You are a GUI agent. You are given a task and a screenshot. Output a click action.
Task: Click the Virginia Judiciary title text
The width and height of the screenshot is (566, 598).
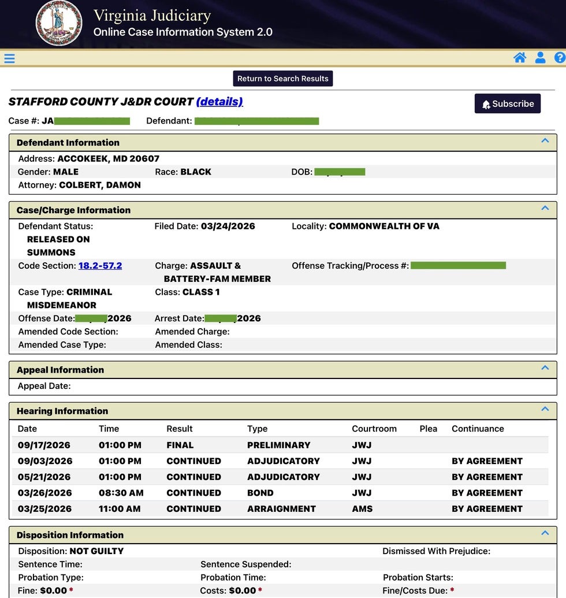point(152,16)
